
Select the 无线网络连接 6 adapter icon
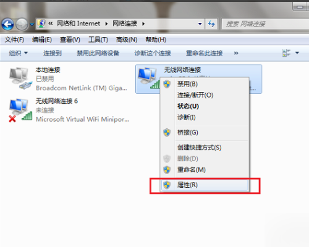(x=20, y=110)
